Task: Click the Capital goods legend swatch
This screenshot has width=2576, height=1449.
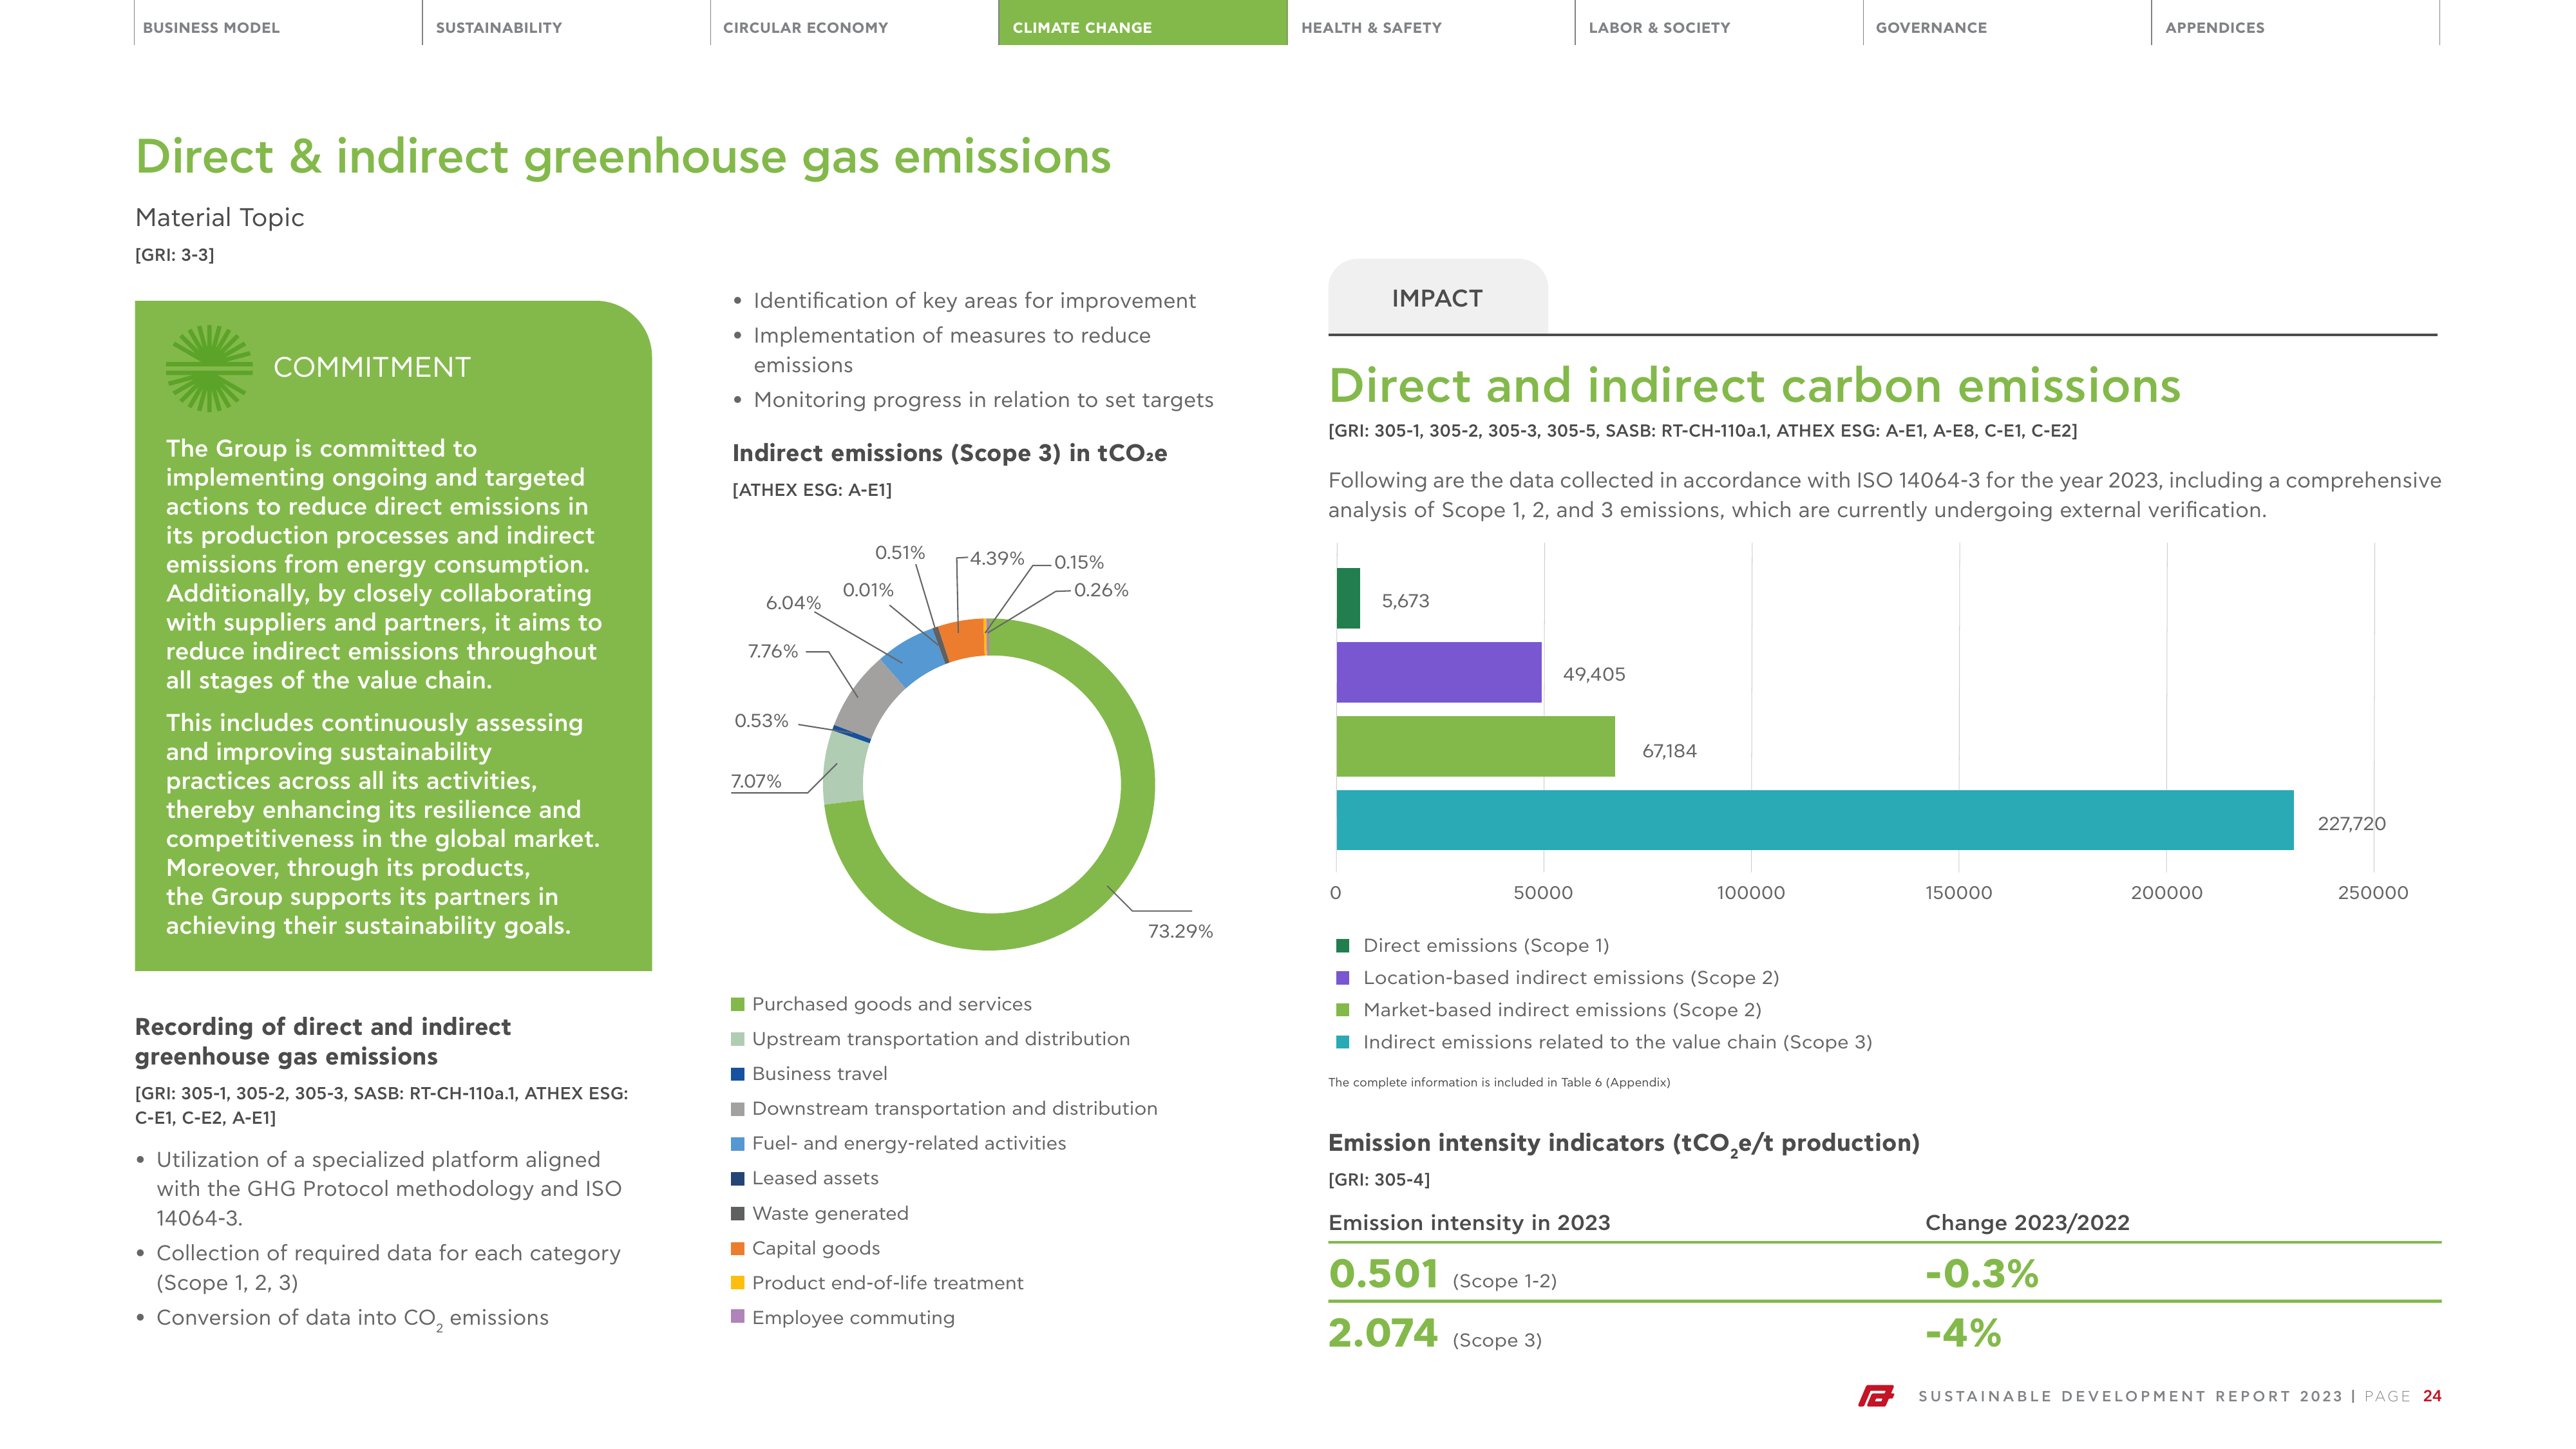Action: [x=738, y=1248]
